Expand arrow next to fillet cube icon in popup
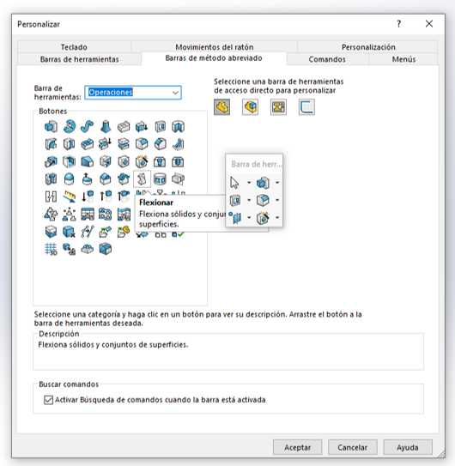Image resolution: width=455 pixels, height=466 pixels. click(277, 200)
